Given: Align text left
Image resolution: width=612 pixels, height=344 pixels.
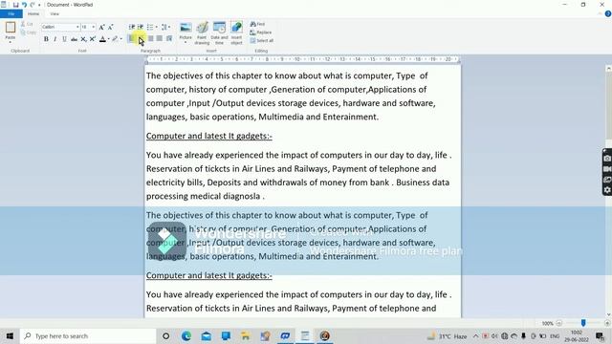Looking at the screenshot, I should coord(132,38).
